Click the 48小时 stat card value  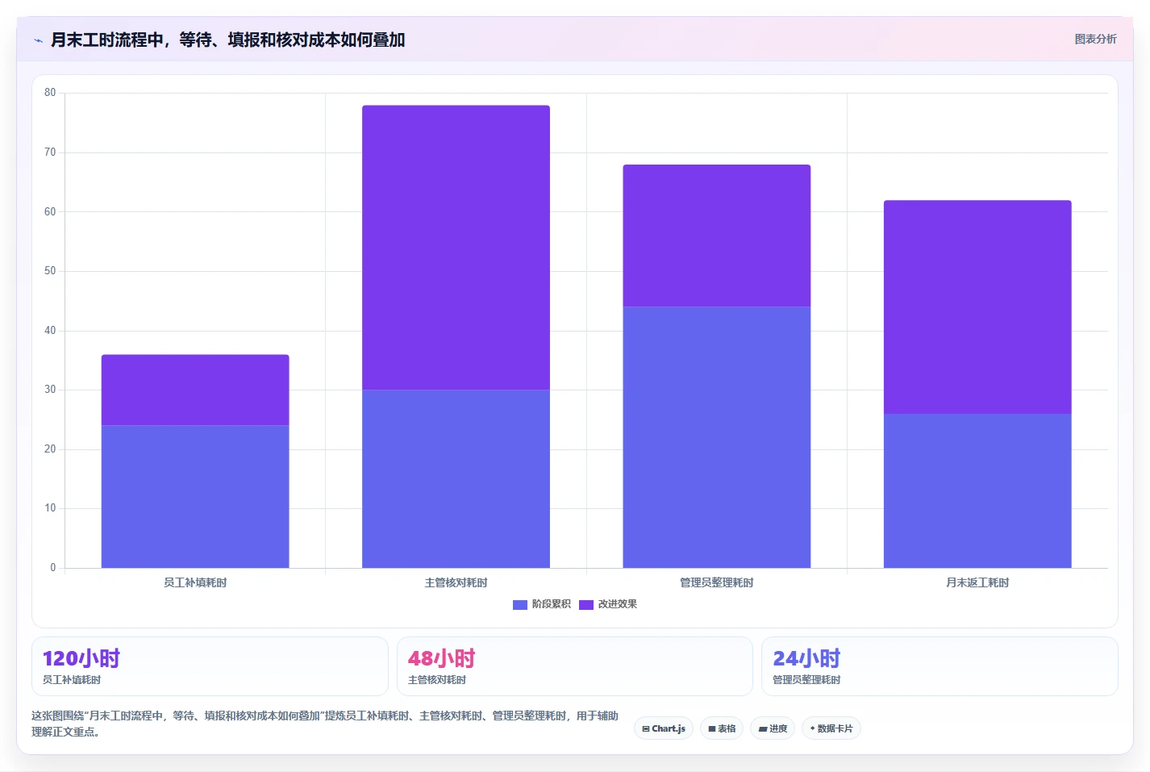(x=442, y=659)
